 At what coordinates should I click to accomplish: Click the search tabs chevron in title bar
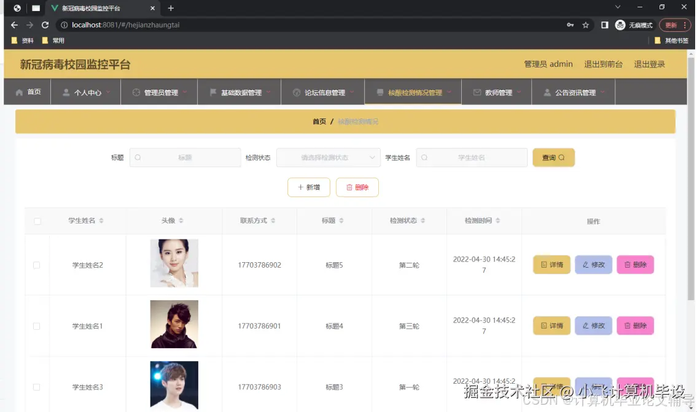[x=617, y=7]
